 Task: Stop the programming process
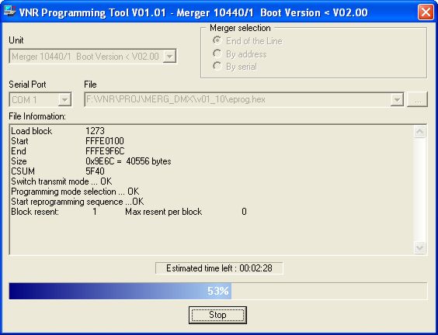217,315
